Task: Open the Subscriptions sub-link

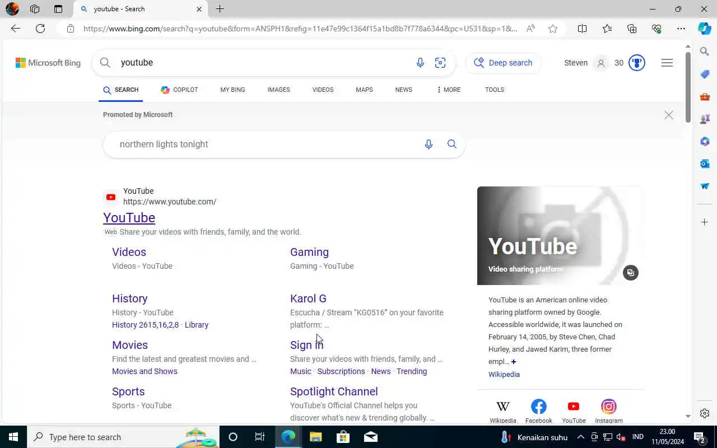Action: 341,371
